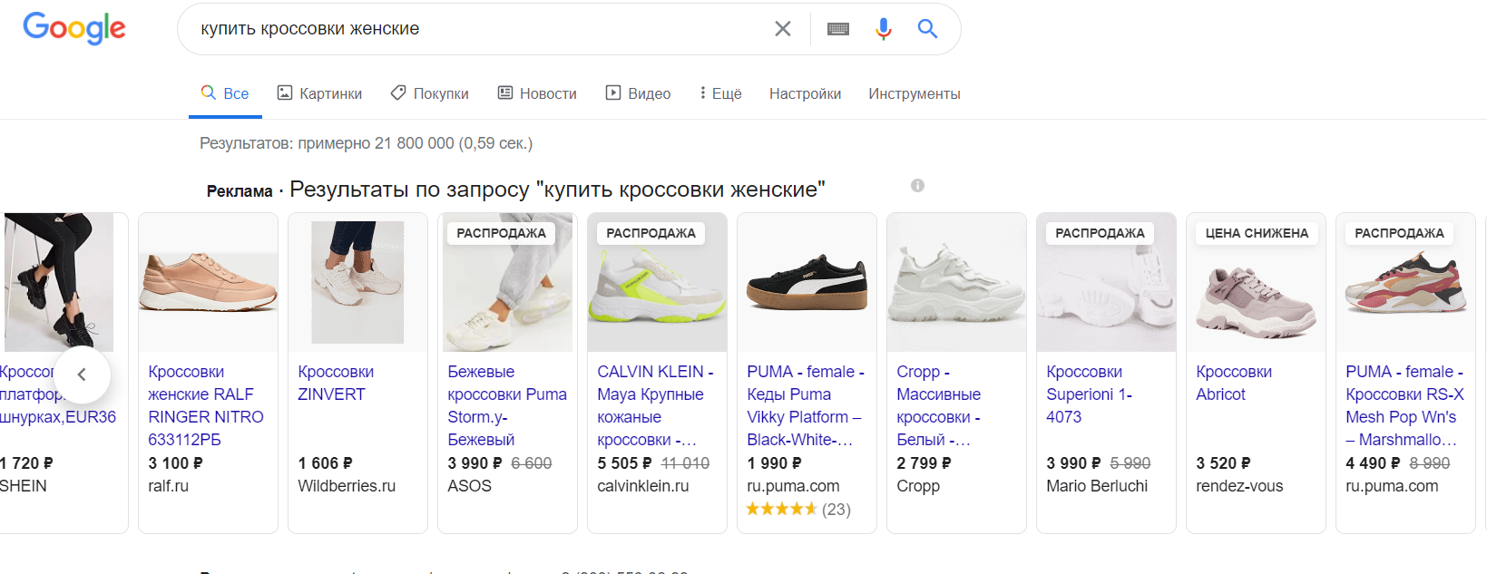Start voice search with microphone
Image resolution: width=1487 pixels, height=574 pixels.
click(x=883, y=29)
